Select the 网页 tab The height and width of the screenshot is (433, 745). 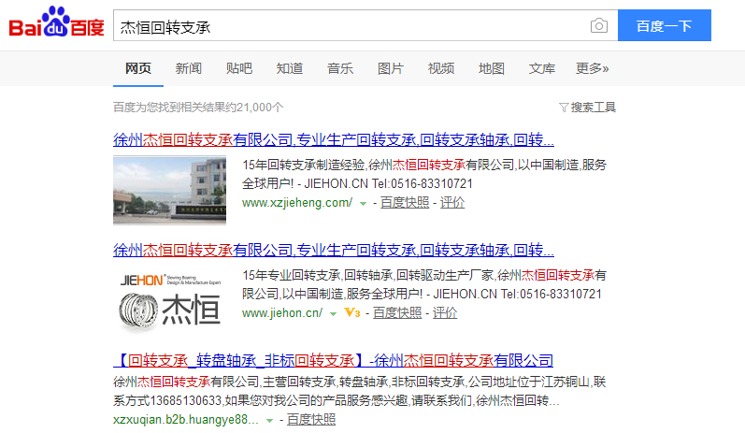click(x=138, y=68)
